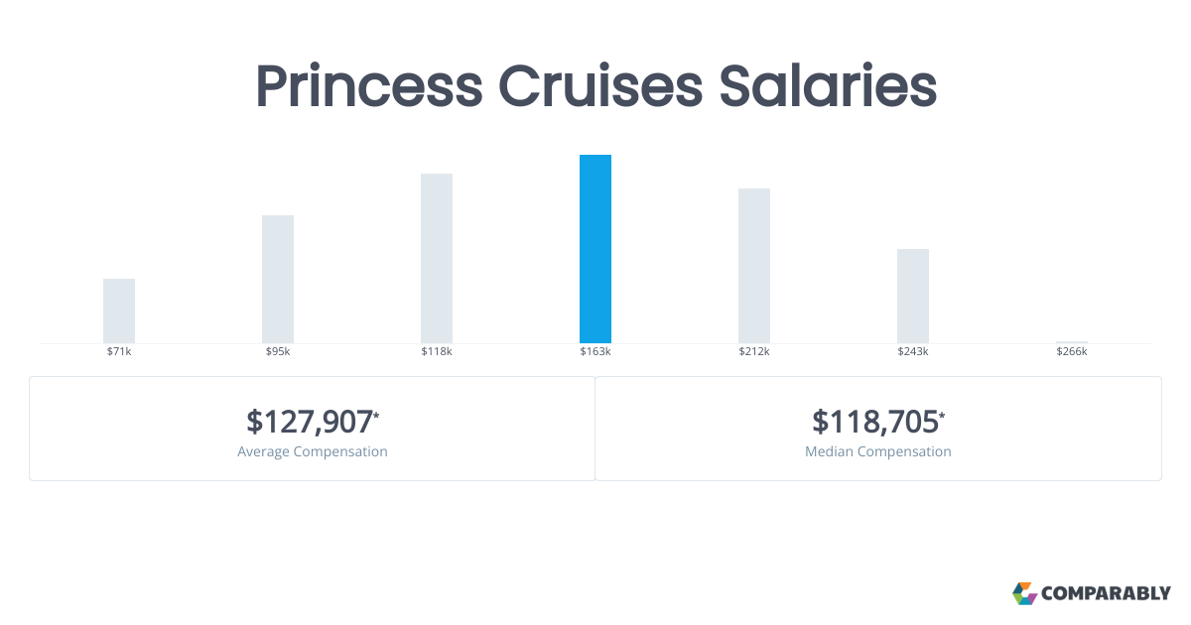The image size is (1191, 625).
Task: Click the bar for the $118k salary
Action: click(437, 258)
